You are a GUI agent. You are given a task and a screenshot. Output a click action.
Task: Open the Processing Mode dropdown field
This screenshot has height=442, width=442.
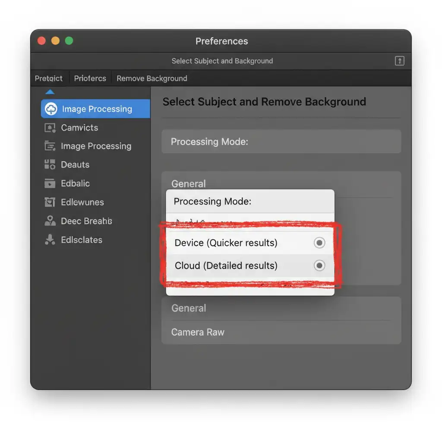pyautogui.click(x=281, y=142)
